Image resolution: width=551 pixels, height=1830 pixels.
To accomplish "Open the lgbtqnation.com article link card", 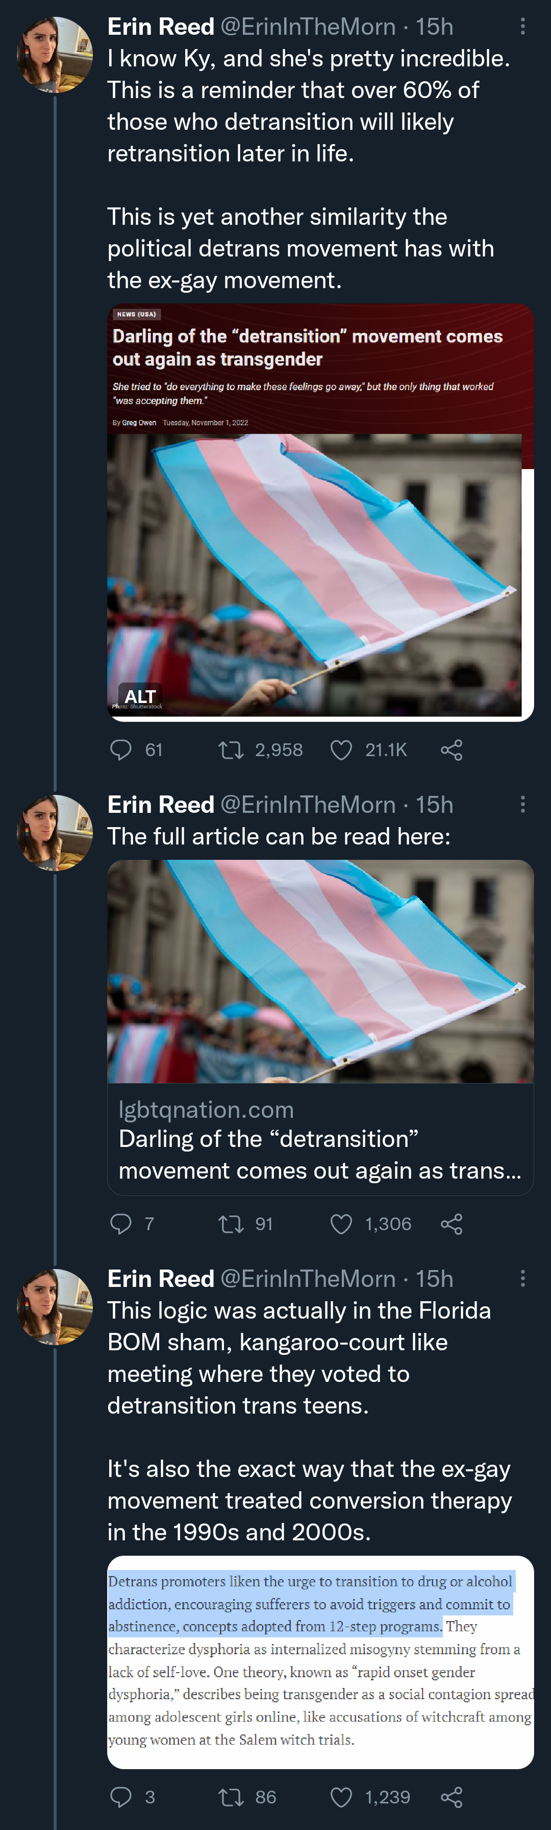I will pos(320,1026).
